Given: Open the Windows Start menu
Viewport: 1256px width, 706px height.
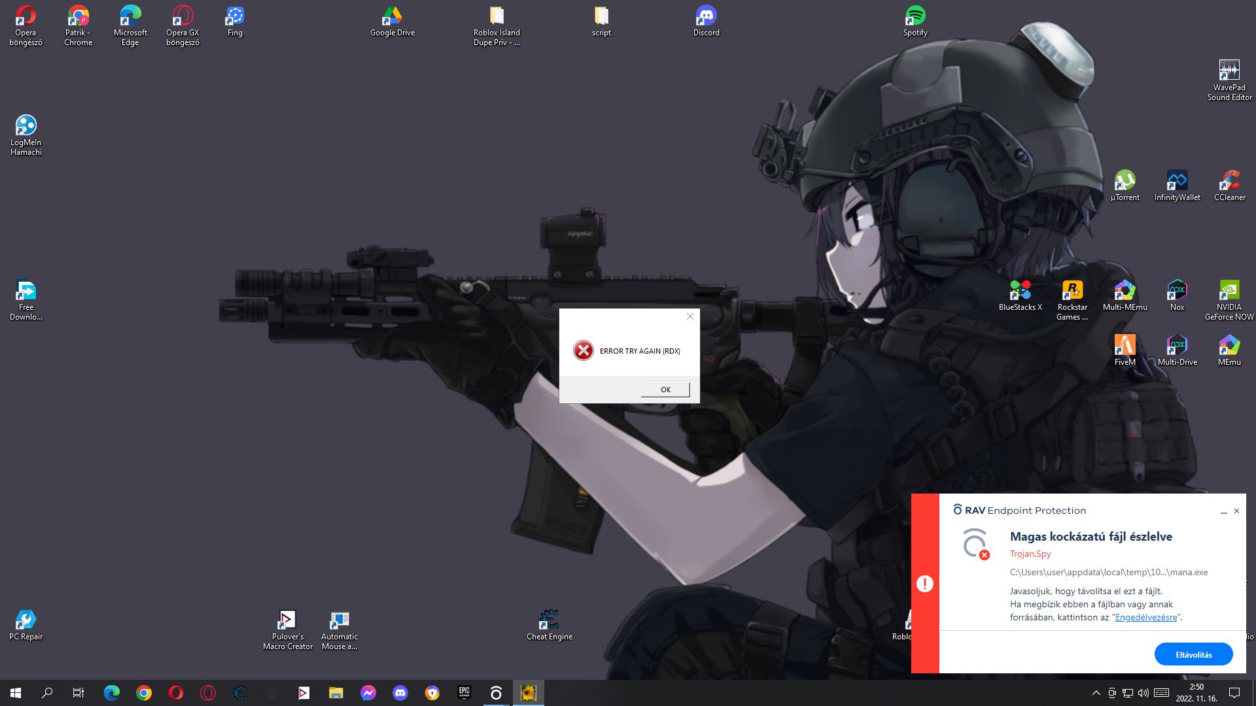Looking at the screenshot, I should (16, 693).
